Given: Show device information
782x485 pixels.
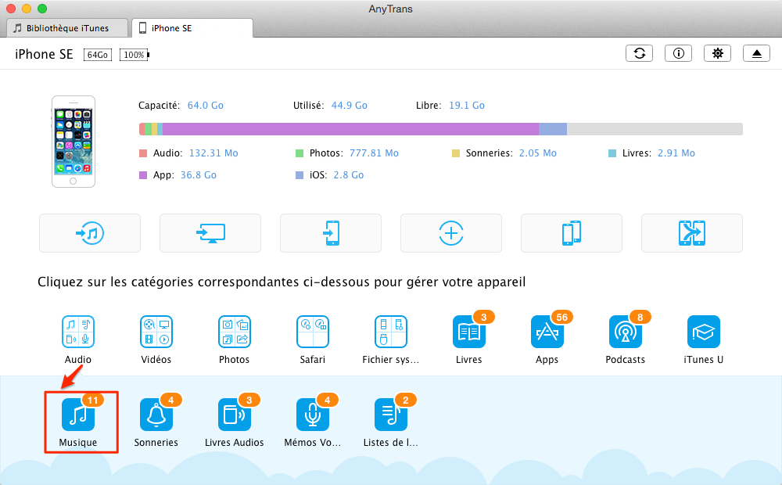Looking at the screenshot, I should (x=678, y=53).
